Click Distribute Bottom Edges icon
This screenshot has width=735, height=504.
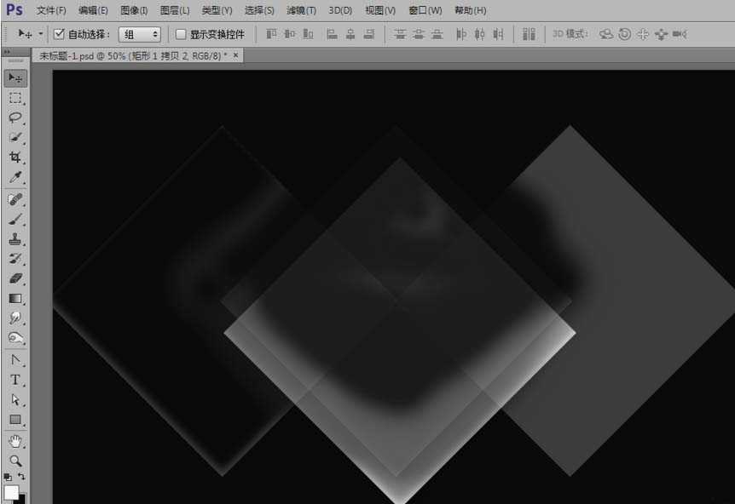point(437,34)
